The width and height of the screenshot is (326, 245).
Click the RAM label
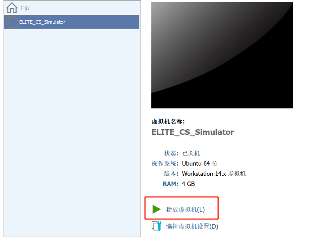click(x=171, y=184)
